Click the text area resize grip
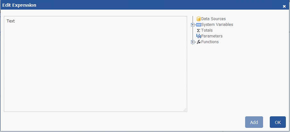Viewport: 290px width, 132px height. (185, 110)
